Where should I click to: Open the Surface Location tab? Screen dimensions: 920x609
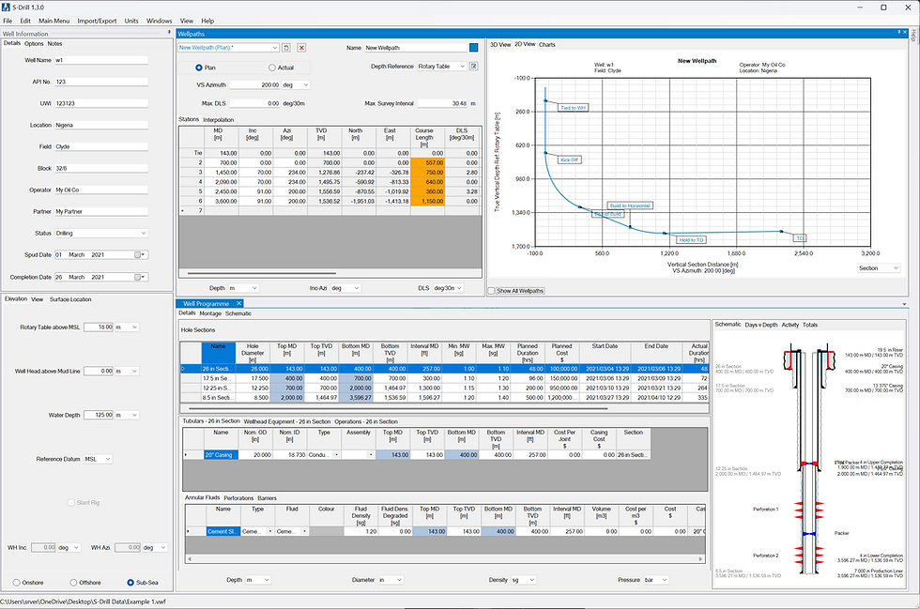pyautogui.click(x=70, y=299)
